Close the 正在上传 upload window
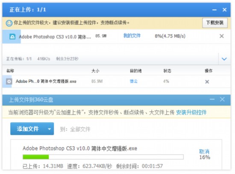Screen dimensions: 235x174 tap(224, 10)
